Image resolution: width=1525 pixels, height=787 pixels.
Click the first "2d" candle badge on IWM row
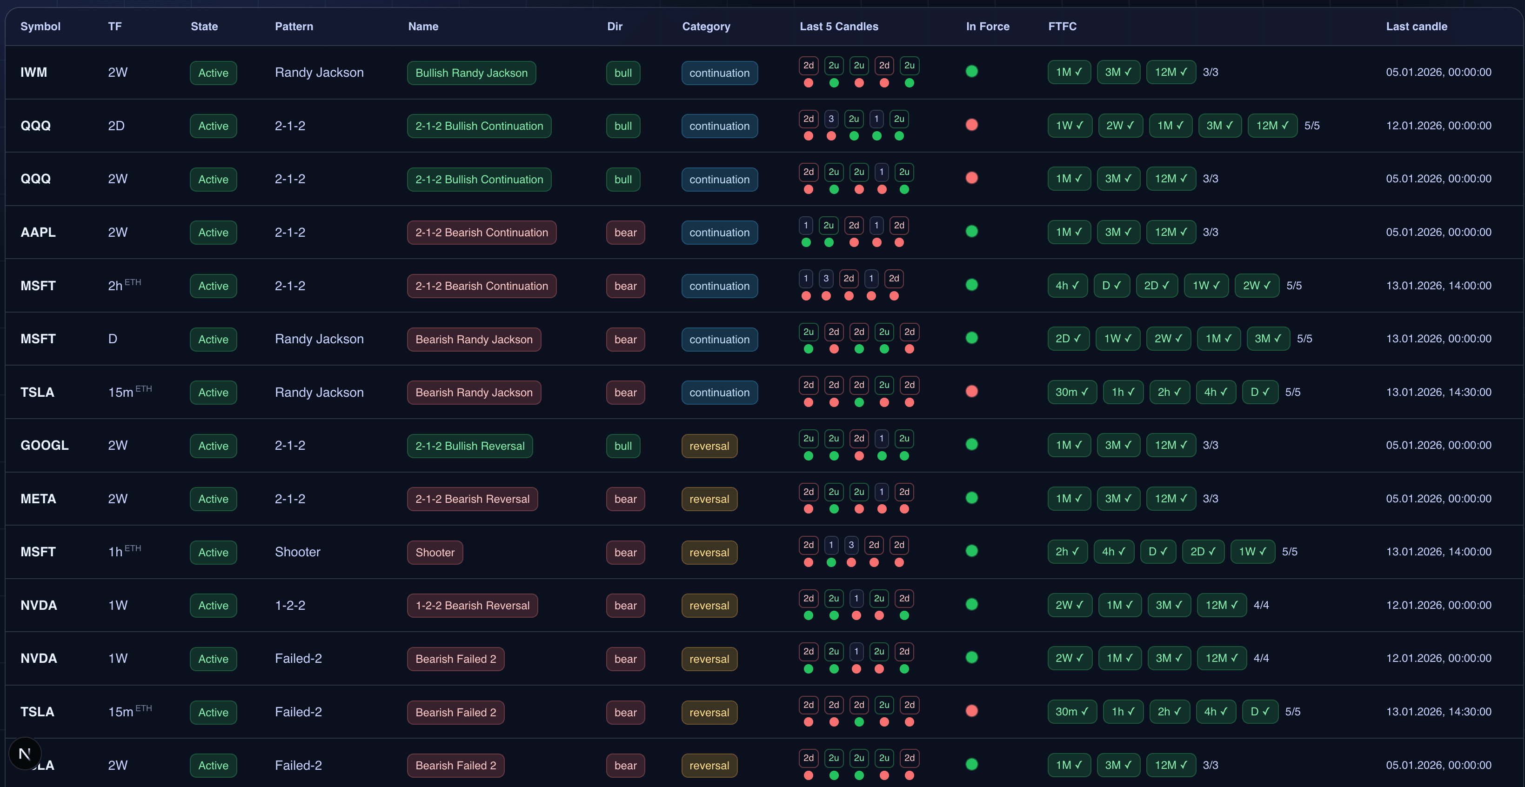[x=809, y=66]
